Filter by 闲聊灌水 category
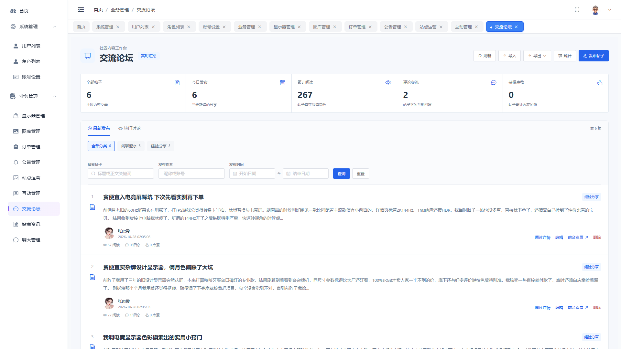This screenshot has width=621, height=349. pyautogui.click(x=131, y=146)
